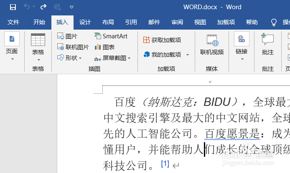Click the header paragraph mark area

click(210, 82)
